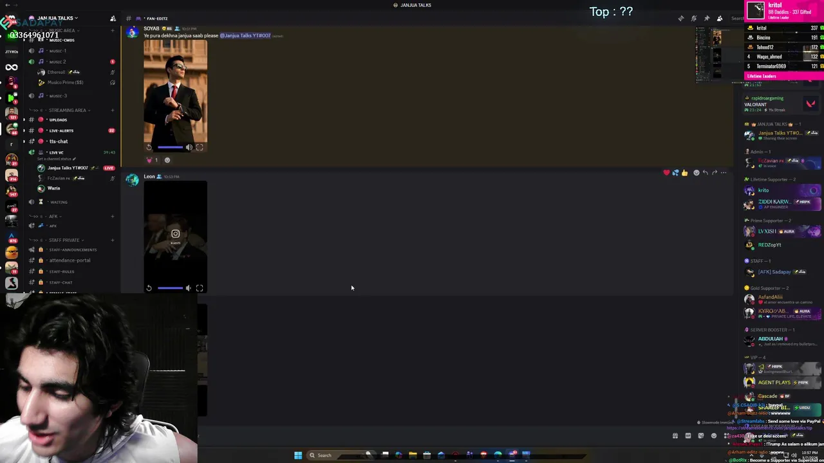The image size is (824, 463).
Task: Open the live-alerts channel
Action: [71, 131]
